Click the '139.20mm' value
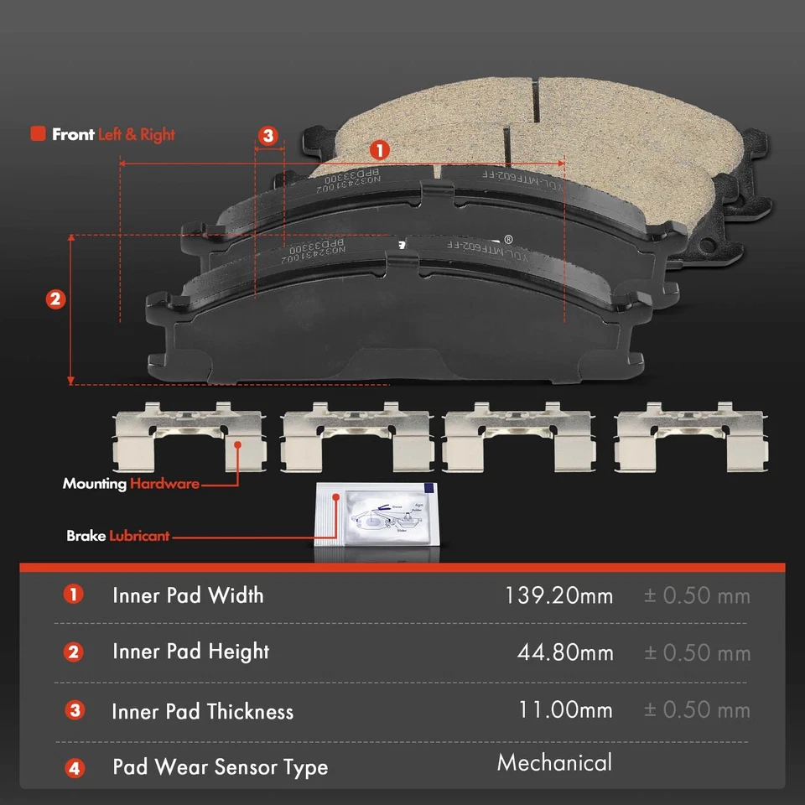The height and width of the screenshot is (805, 805). click(x=559, y=595)
